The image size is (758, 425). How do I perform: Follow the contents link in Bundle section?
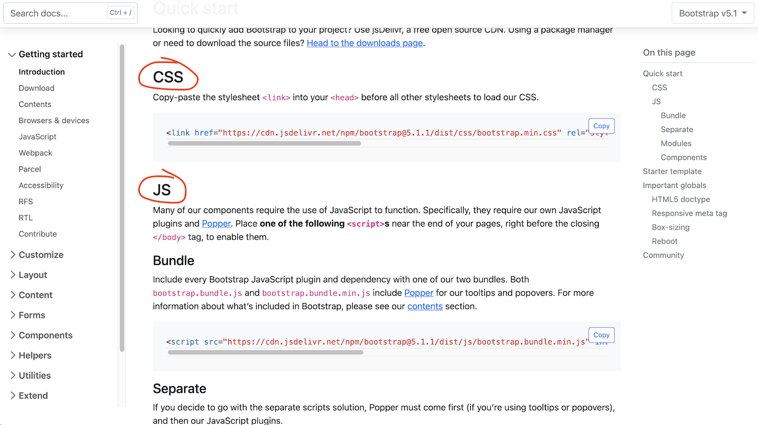(x=425, y=307)
